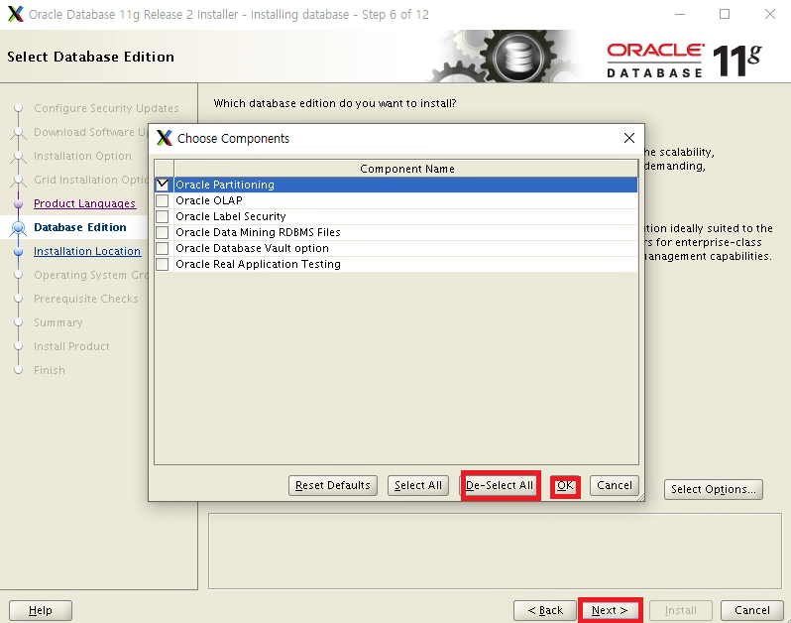Open Select Options in installer window
The image size is (791, 623).
[x=714, y=490]
